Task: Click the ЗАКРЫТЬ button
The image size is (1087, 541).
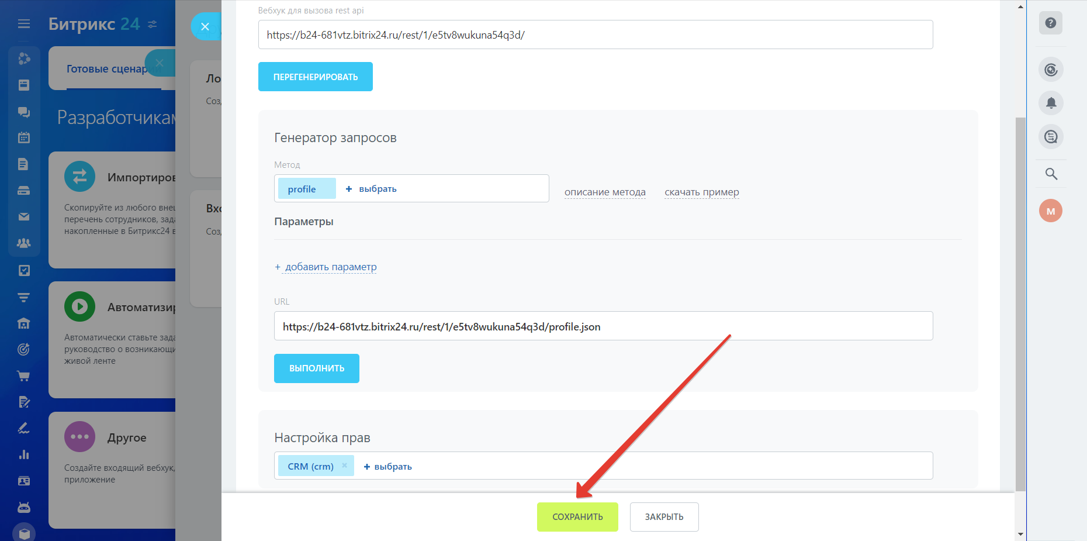Action: point(664,517)
